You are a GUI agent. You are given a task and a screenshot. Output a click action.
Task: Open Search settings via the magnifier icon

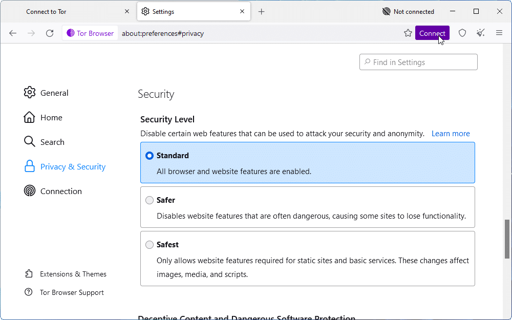(29, 142)
